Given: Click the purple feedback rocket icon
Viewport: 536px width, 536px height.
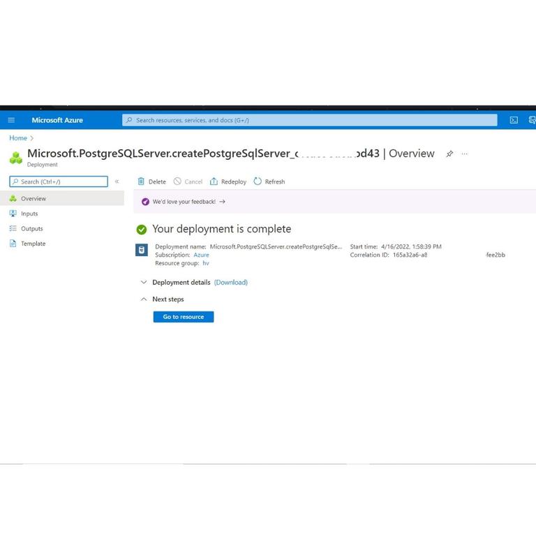Looking at the screenshot, I should point(145,202).
